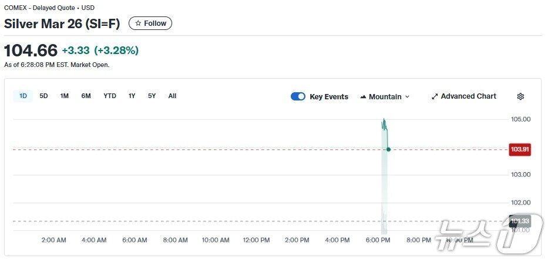Viewport: 551px width, 262px height.
Task: Switch to YTD range
Action: point(110,96)
